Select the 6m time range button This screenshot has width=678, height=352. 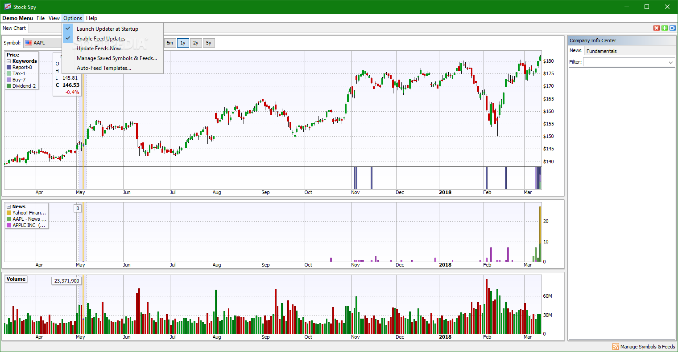coord(170,43)
